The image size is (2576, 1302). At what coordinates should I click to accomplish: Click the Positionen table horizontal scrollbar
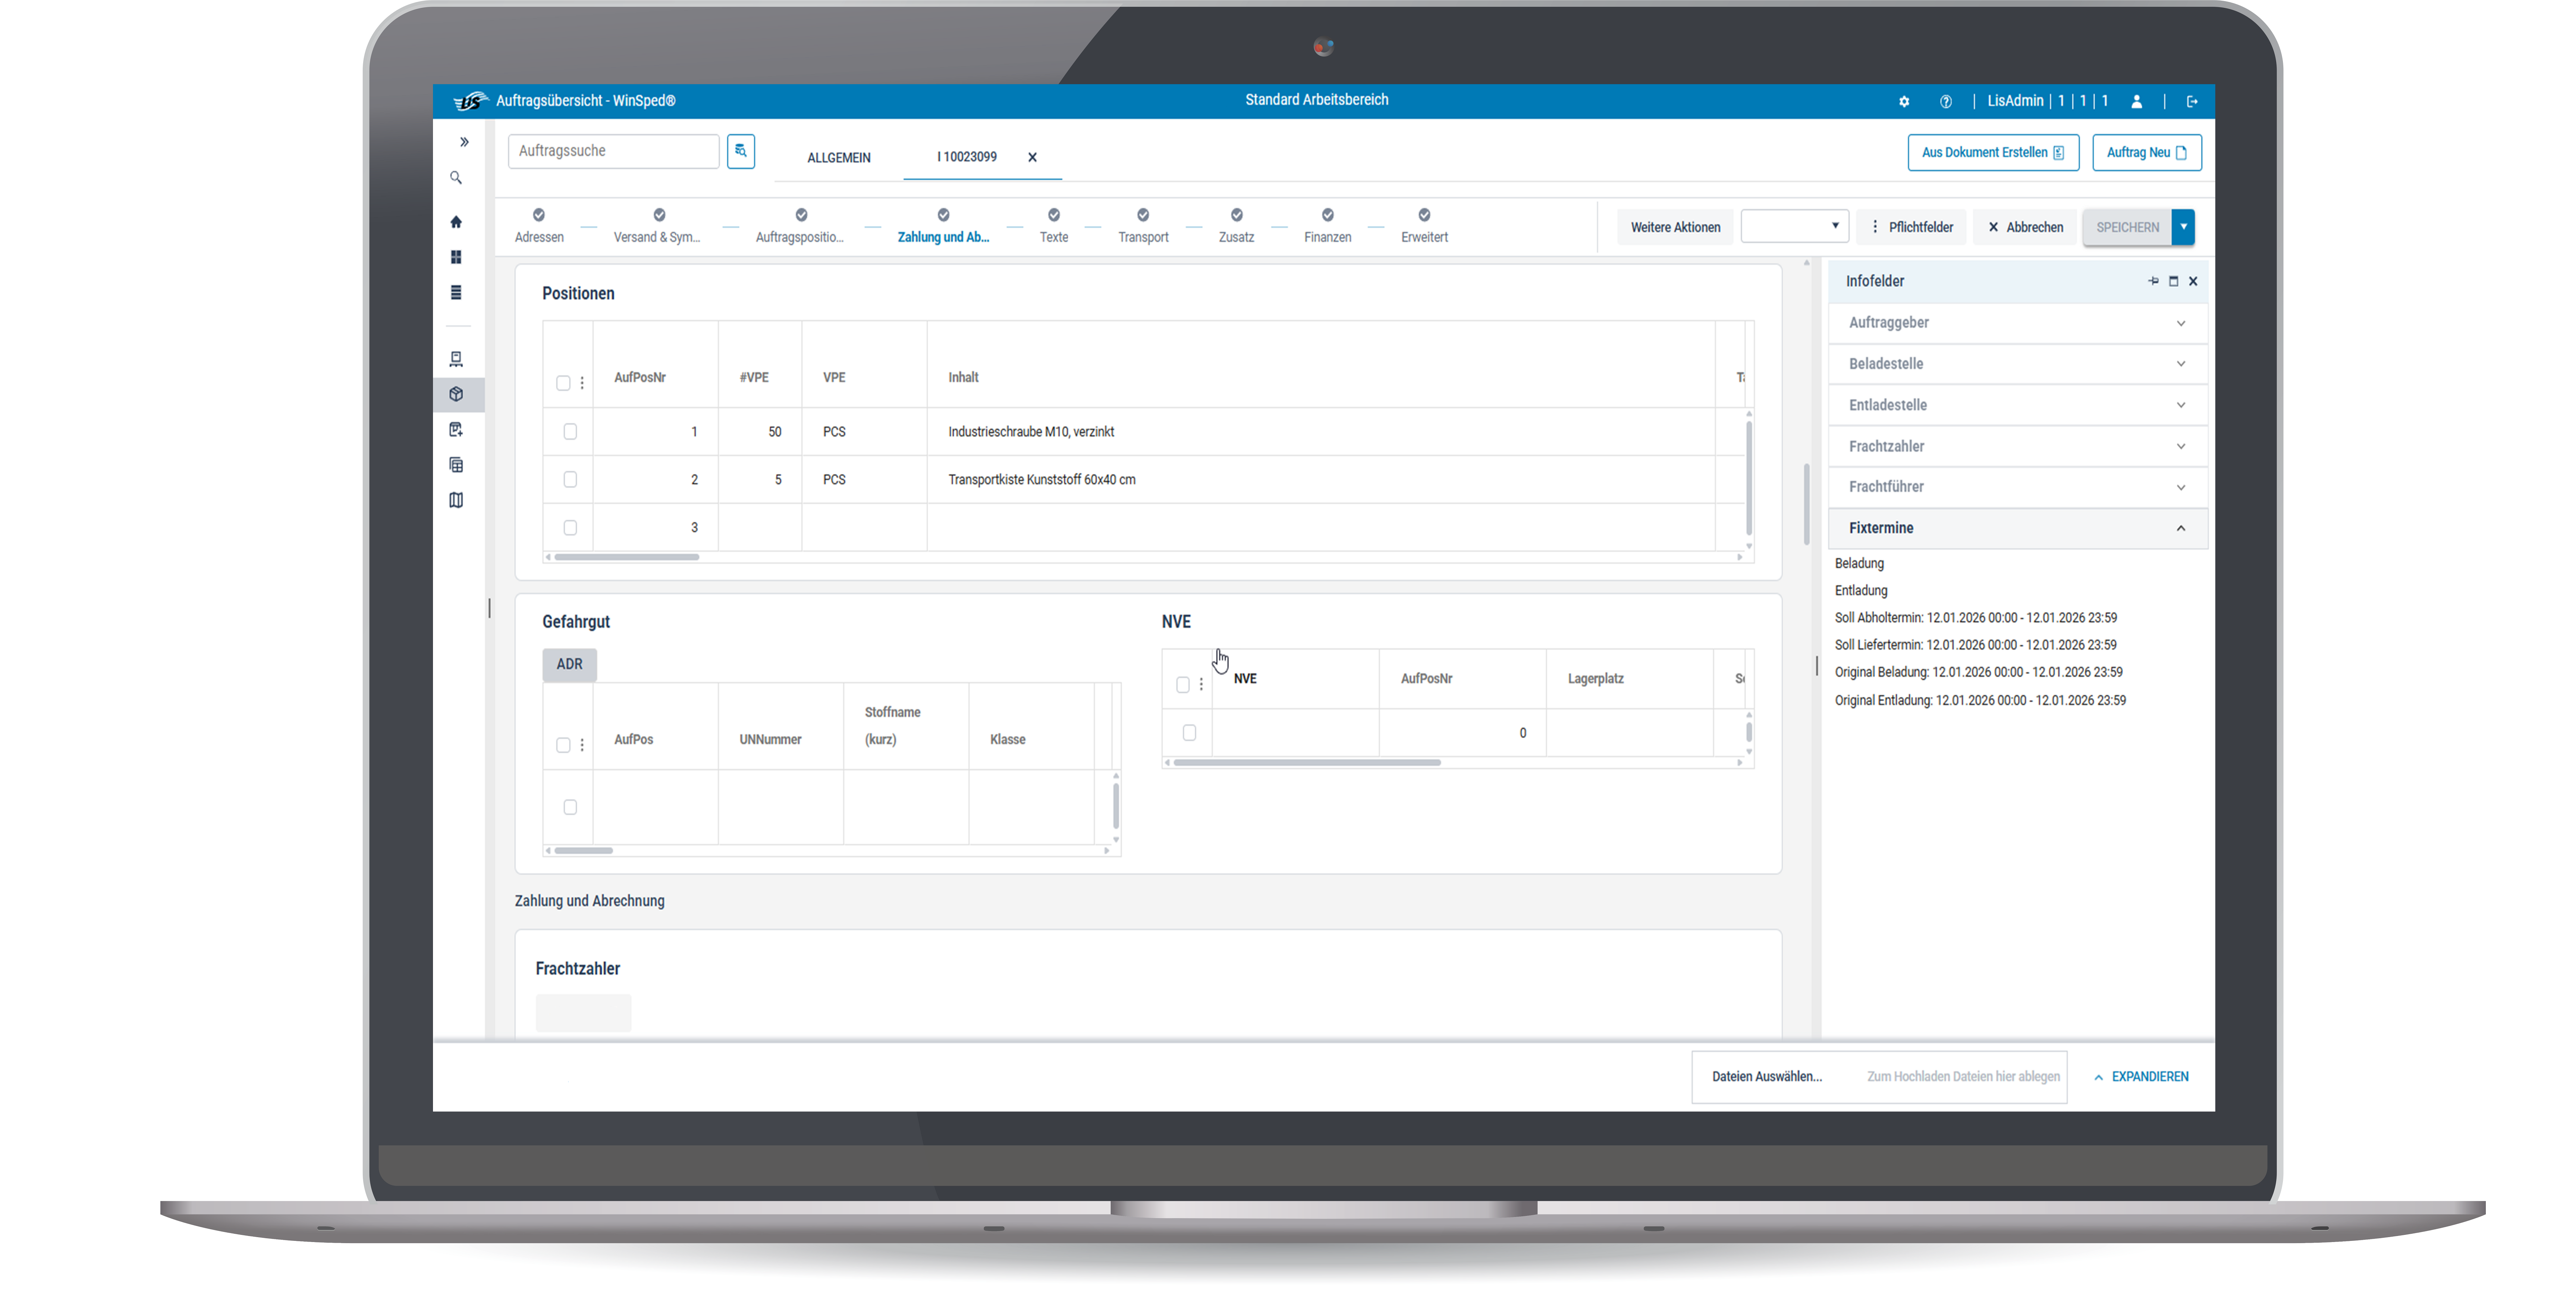coord(626,557)
